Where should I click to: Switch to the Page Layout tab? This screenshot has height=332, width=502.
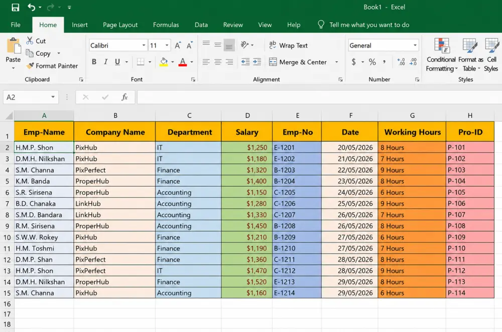120,25
